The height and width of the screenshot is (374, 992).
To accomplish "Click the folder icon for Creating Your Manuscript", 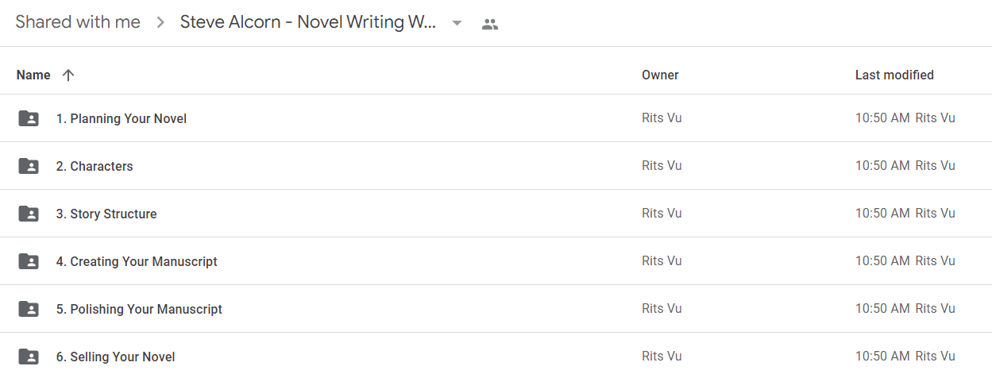I will (29, 261).
